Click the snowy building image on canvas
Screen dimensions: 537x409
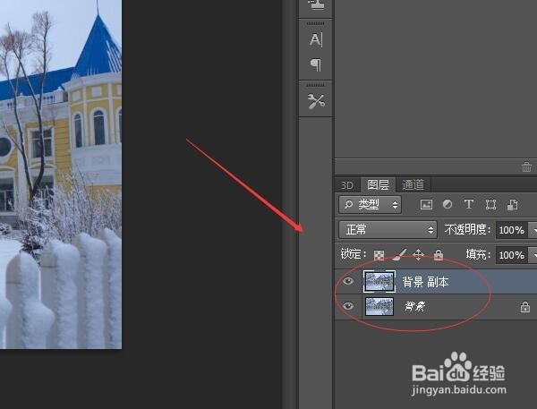(61, 175)
